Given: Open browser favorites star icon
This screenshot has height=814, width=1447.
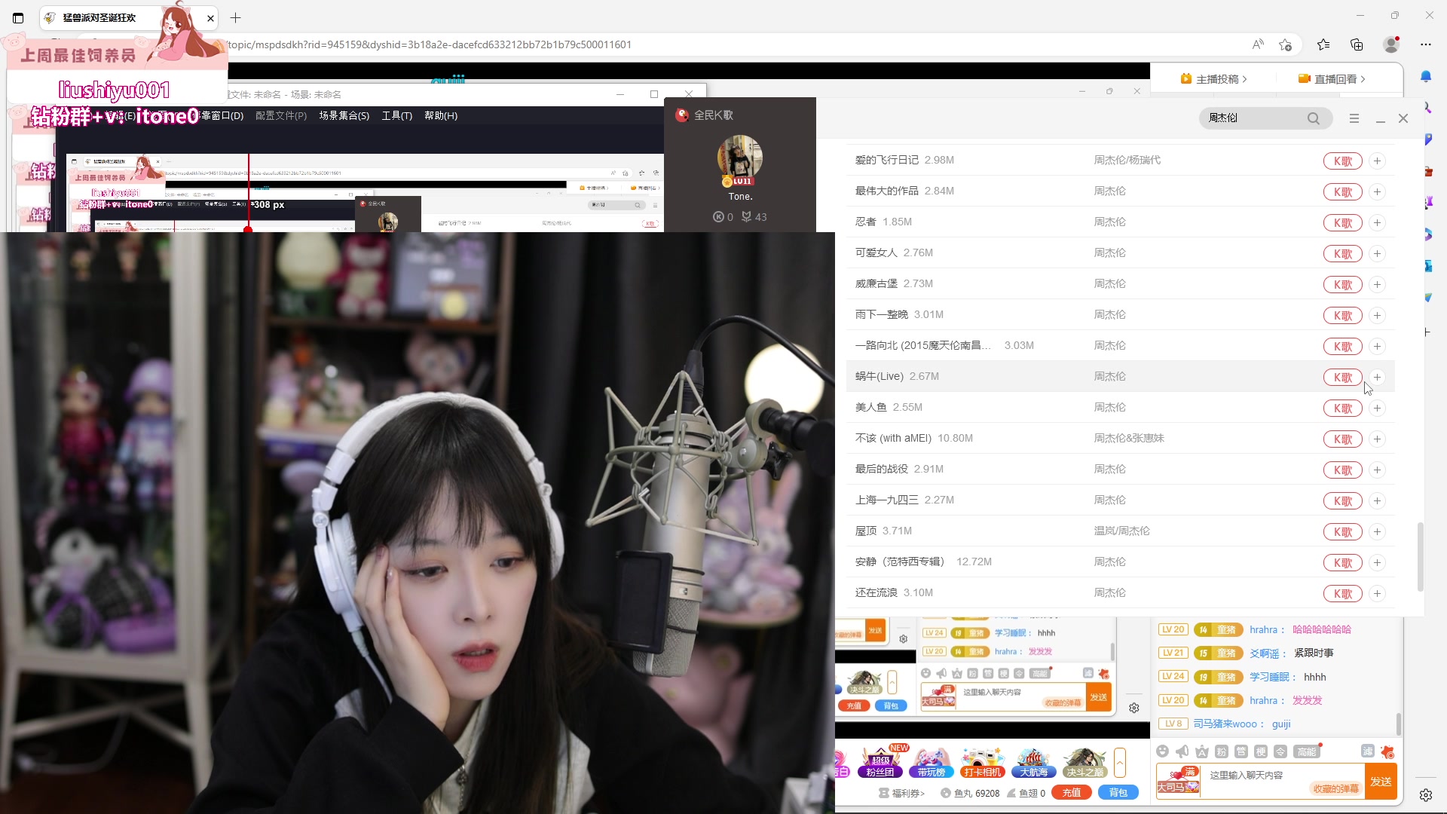Looking at the screenshot, I should coord(1323,44).
